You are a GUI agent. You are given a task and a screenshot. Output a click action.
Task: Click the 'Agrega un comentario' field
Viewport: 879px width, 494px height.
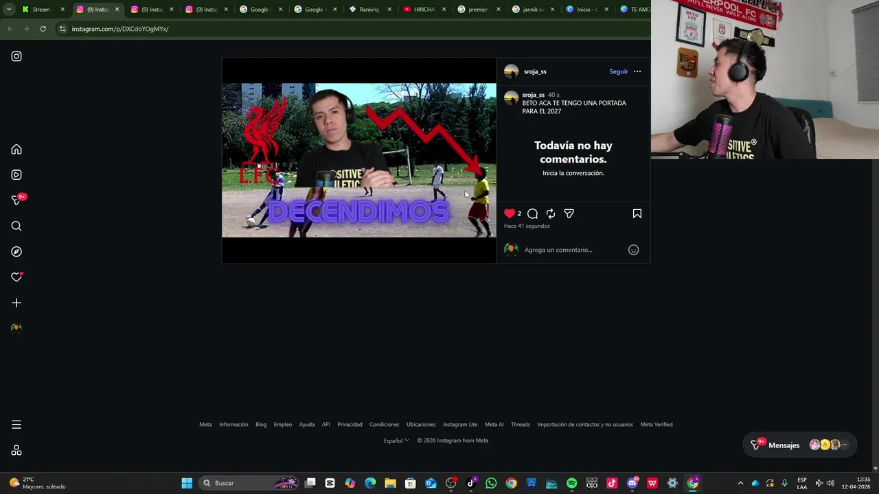point(573,250)
